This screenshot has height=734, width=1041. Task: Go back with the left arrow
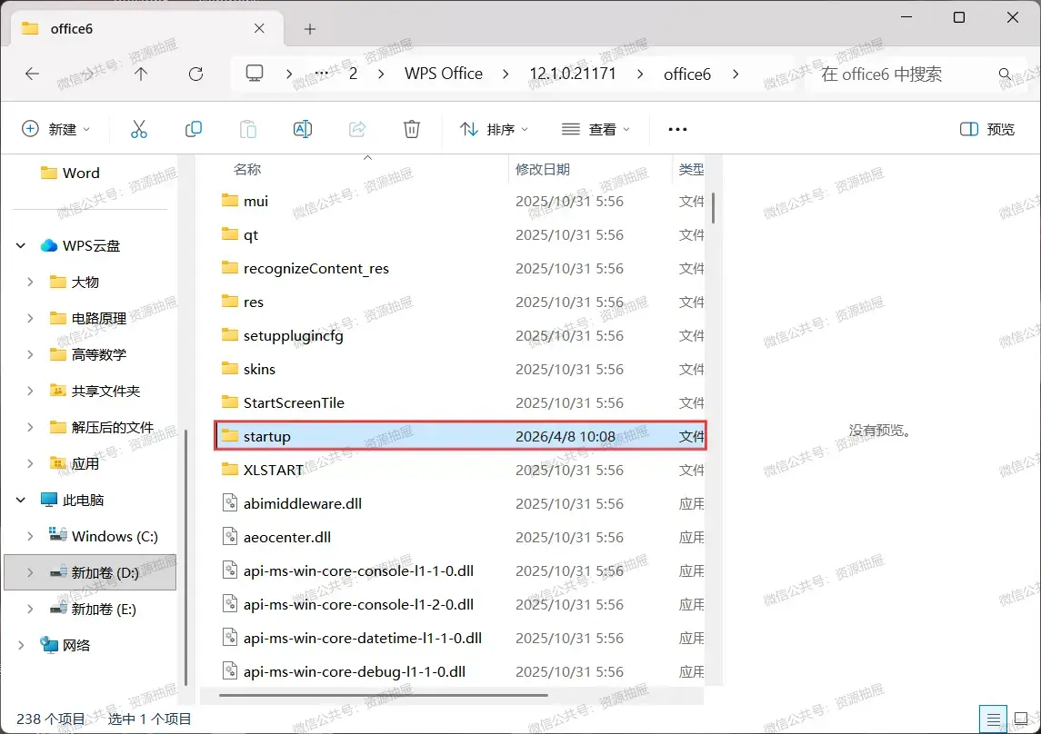[x=32, y=74]
